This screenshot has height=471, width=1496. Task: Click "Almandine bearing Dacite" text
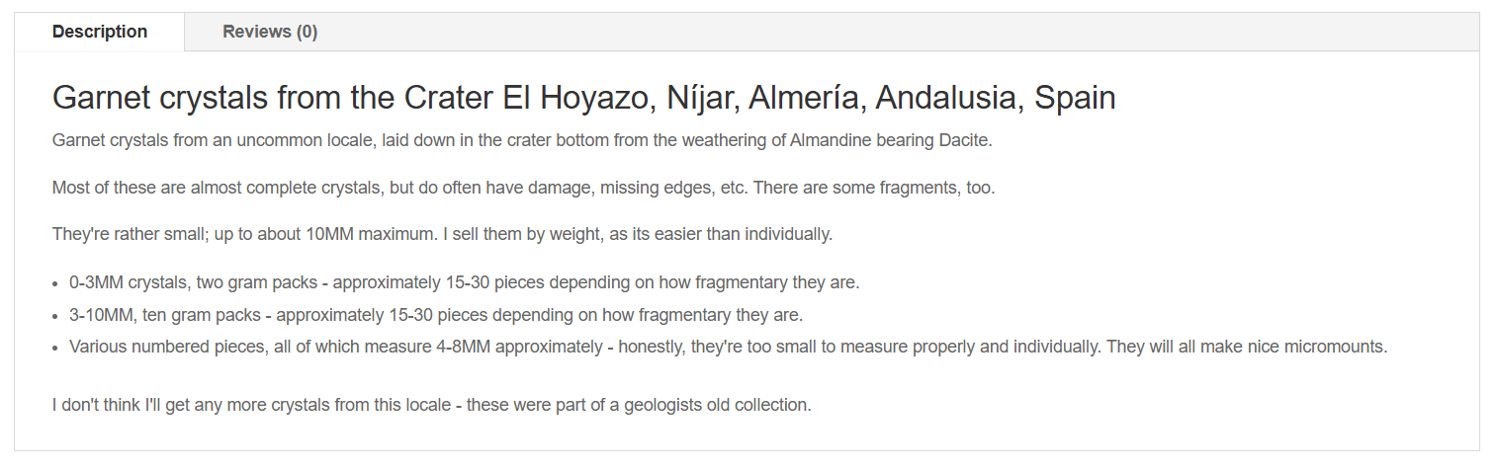pyautogui.click(x=890, y=140)
